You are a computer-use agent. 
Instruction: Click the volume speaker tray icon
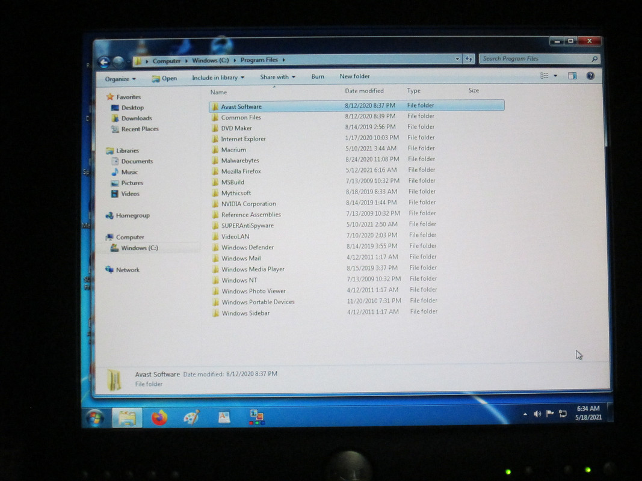(537, 414)
